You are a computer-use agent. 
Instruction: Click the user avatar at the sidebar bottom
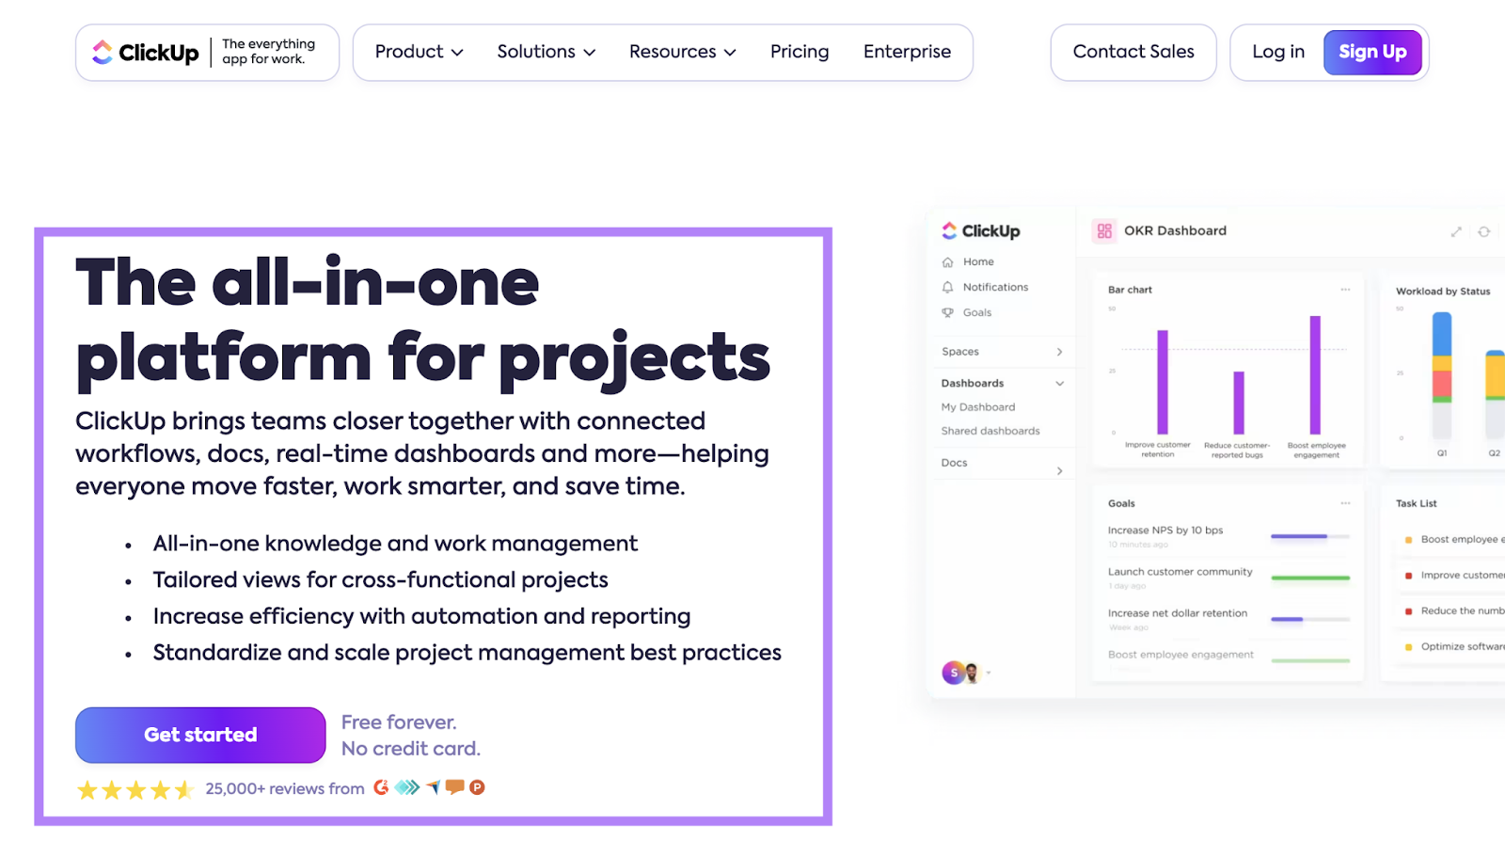[x=952, y=673]
